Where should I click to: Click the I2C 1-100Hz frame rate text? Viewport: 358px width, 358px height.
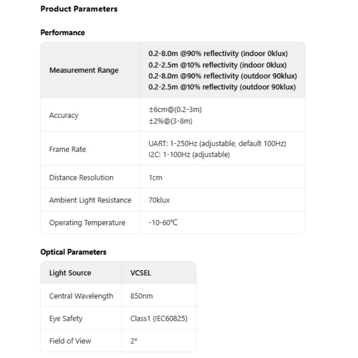[x=189, y=155]
